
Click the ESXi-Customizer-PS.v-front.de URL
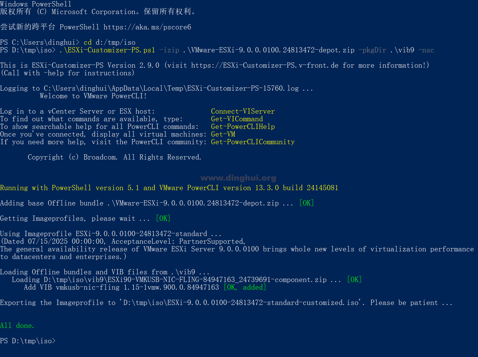coord(265,65)
